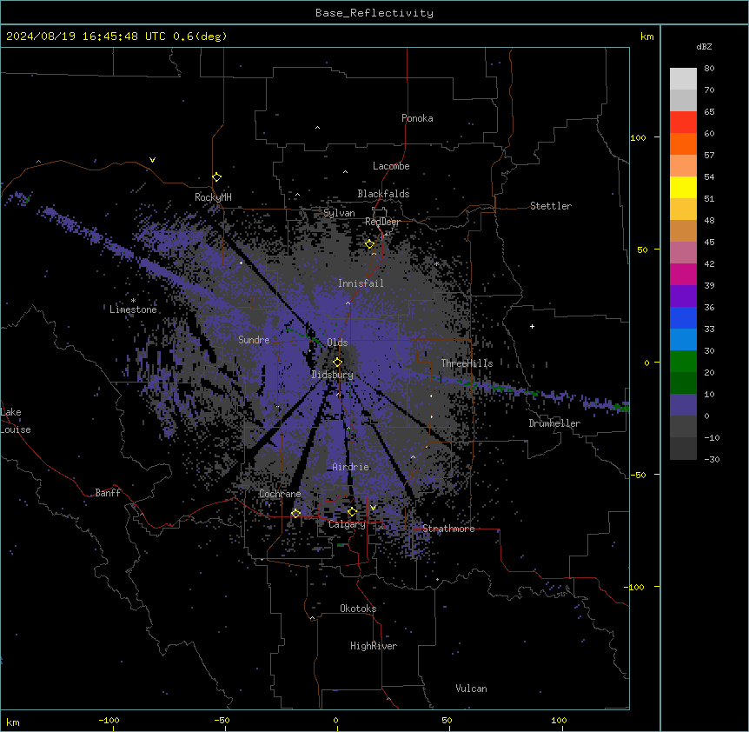Image resolution: width=749 pixels, height=732 pixels.
Task: Select the purple swatch between 39 and 36
Action: (683, 296)
